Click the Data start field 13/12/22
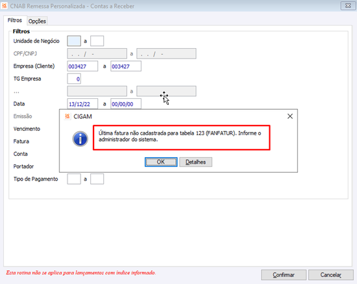The image size is (357, 284). pos(82,104)
